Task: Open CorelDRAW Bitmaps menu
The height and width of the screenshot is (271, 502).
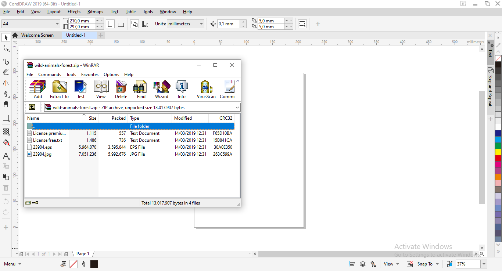Action: 95,12
